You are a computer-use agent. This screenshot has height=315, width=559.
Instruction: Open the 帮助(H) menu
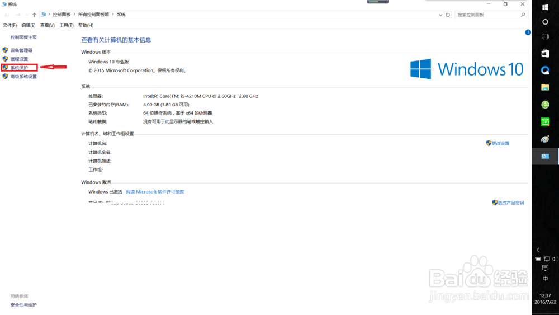pyautogui.click(x=86, y=25)
